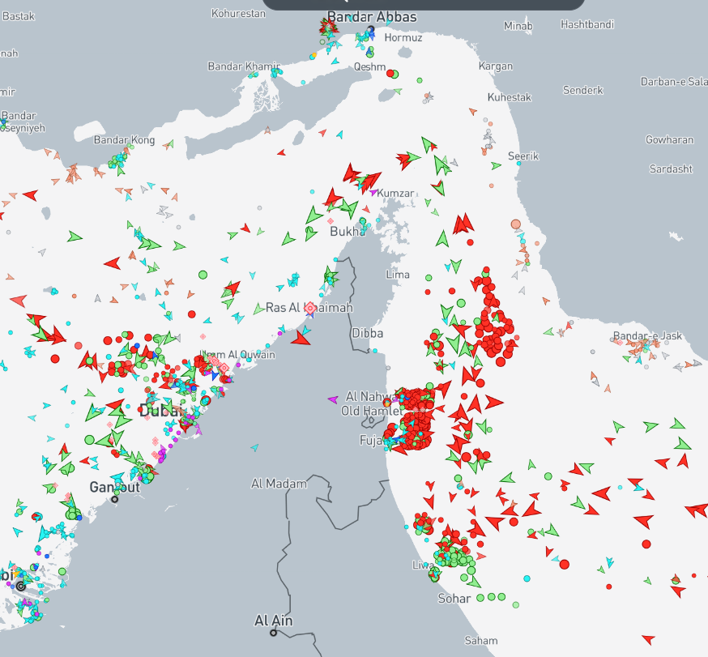
Task: Click the Ganout label
Action: click(x=115, y=487)
